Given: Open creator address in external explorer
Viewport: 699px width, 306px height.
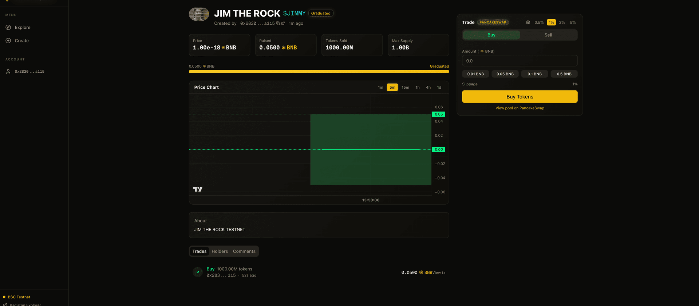Looking at the screenshot, I should (x=283, y=23).
